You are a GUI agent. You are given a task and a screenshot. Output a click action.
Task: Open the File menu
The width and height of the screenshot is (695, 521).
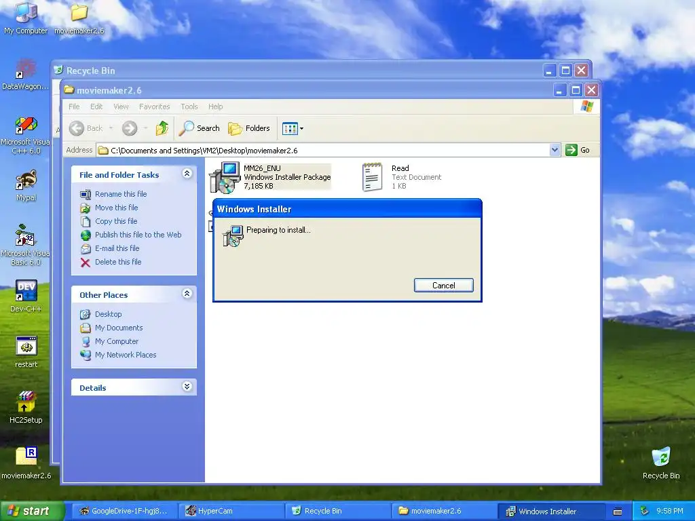tap(74, 107)
